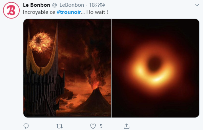
Task: Retweet the Le Bonbon post
Action: click(x=59, y=126)
